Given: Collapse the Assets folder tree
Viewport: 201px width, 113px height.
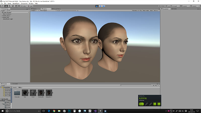Looking at the screenshot, I should pos(1,99).
